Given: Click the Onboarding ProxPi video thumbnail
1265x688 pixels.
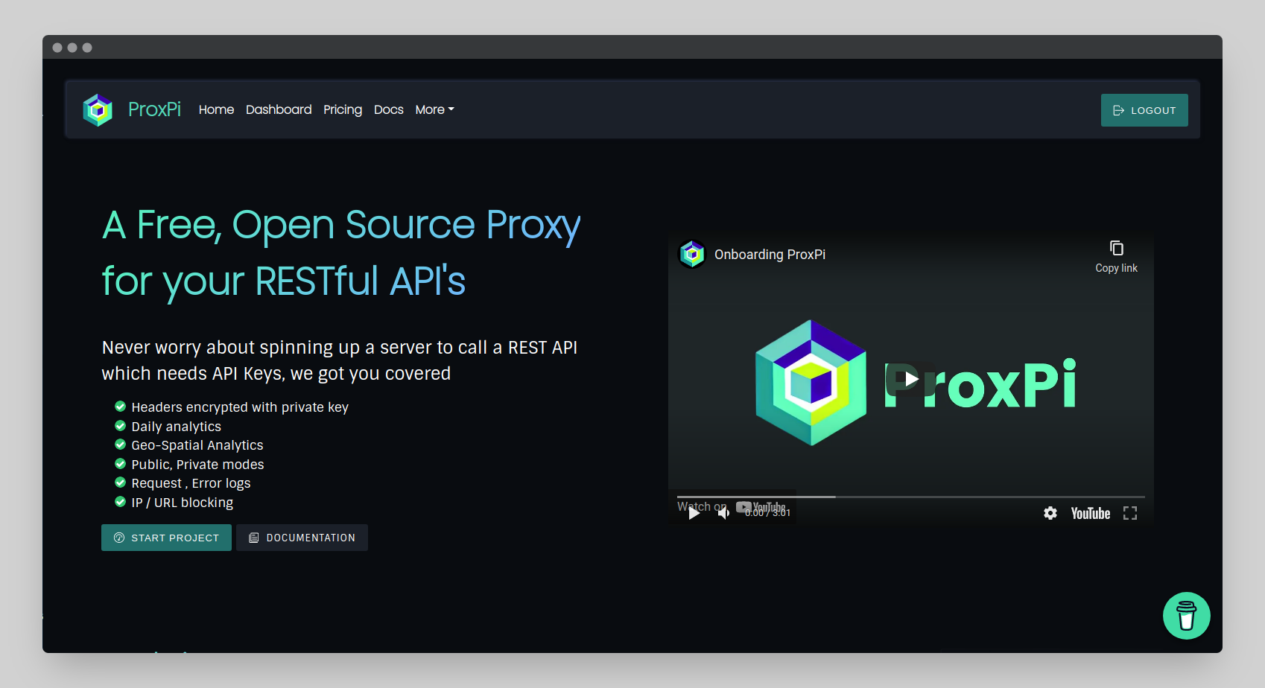Looking at the screenshot, I should [909, 380].
